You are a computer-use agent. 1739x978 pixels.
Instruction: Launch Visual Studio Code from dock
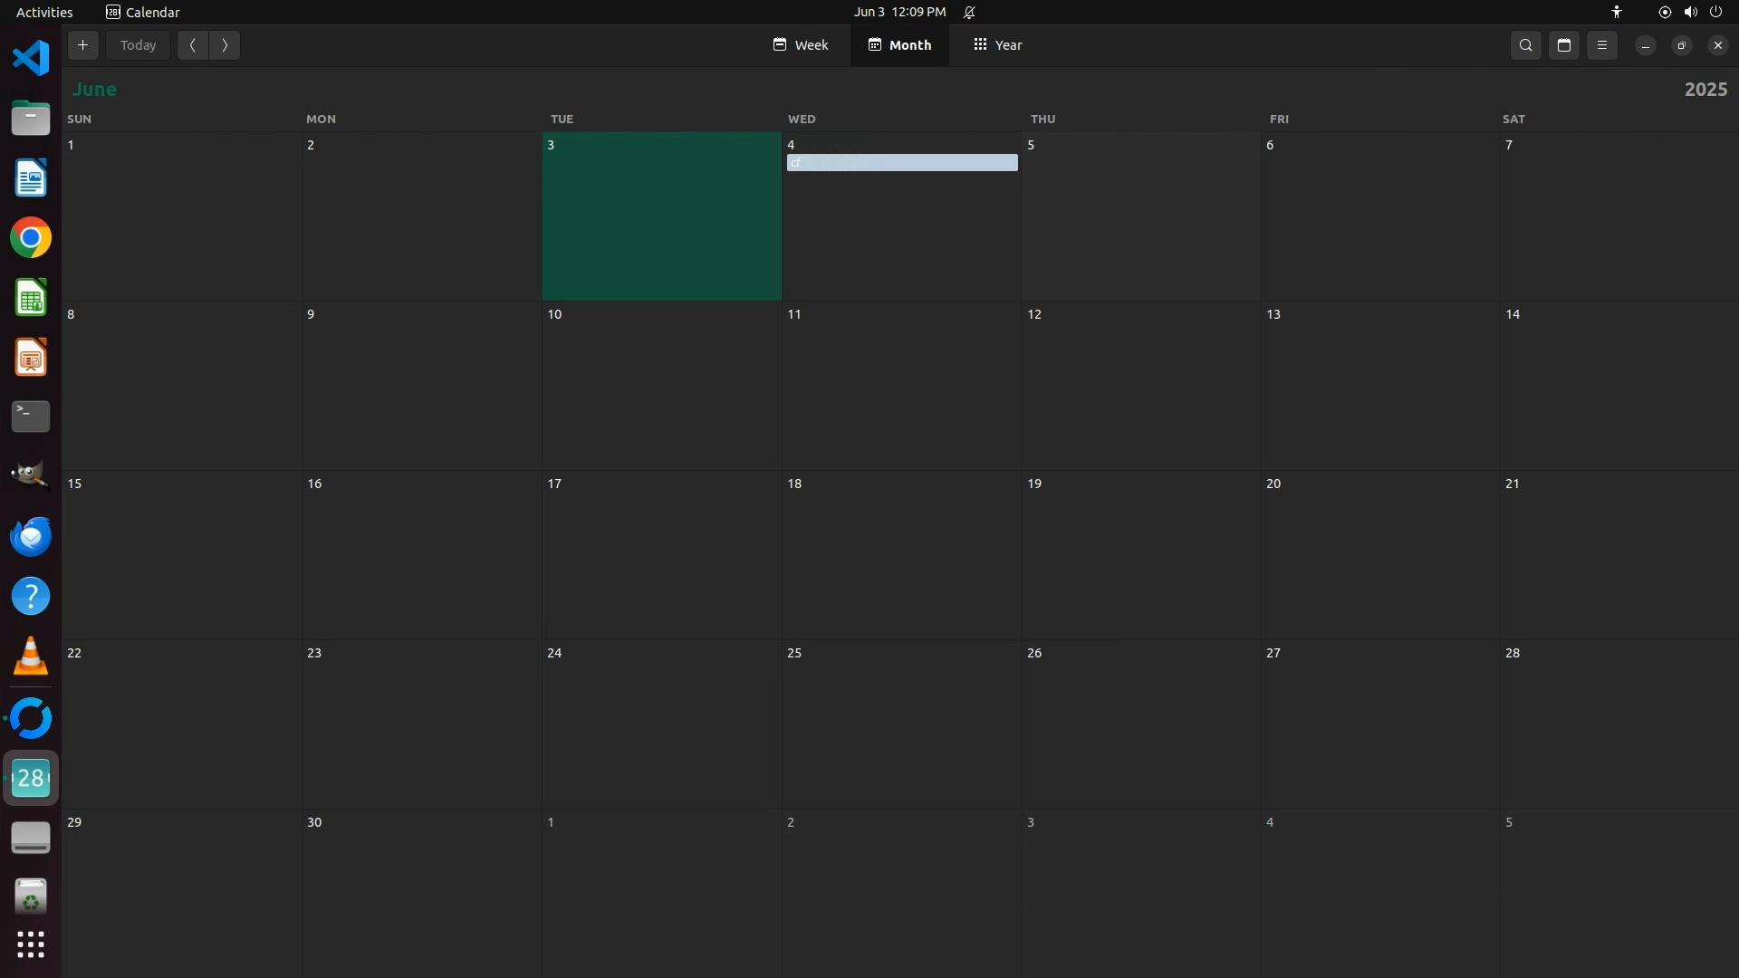(31, 58)
